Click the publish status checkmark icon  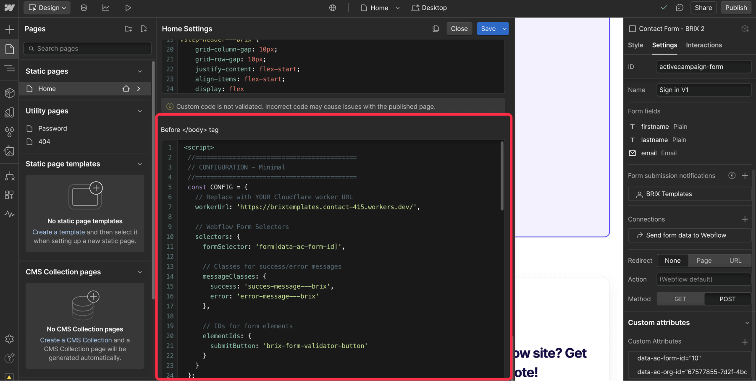(664, 8)
